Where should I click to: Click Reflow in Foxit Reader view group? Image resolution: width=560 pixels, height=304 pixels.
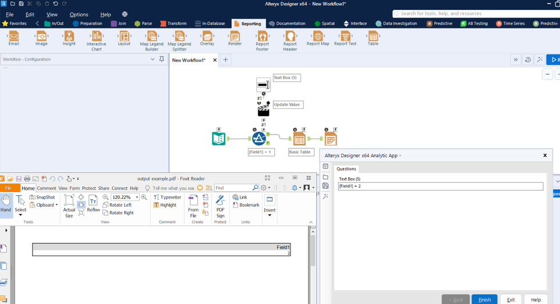coord(93,204)
